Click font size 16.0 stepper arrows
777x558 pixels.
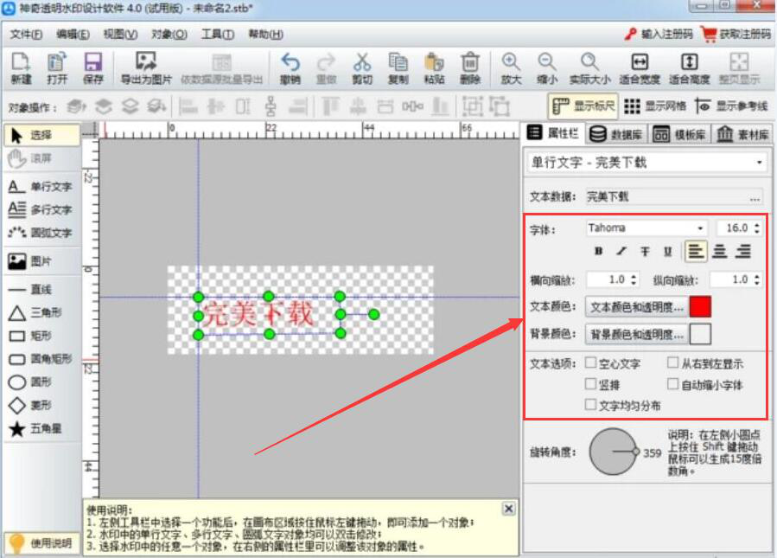point(756,228)
